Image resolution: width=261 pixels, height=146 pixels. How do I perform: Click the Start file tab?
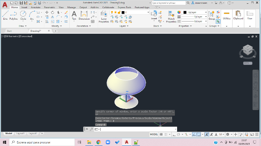(9, 31)
